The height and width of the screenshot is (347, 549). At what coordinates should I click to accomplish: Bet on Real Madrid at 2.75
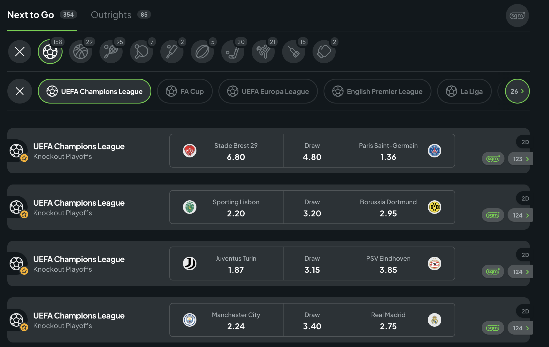point(398,320)
